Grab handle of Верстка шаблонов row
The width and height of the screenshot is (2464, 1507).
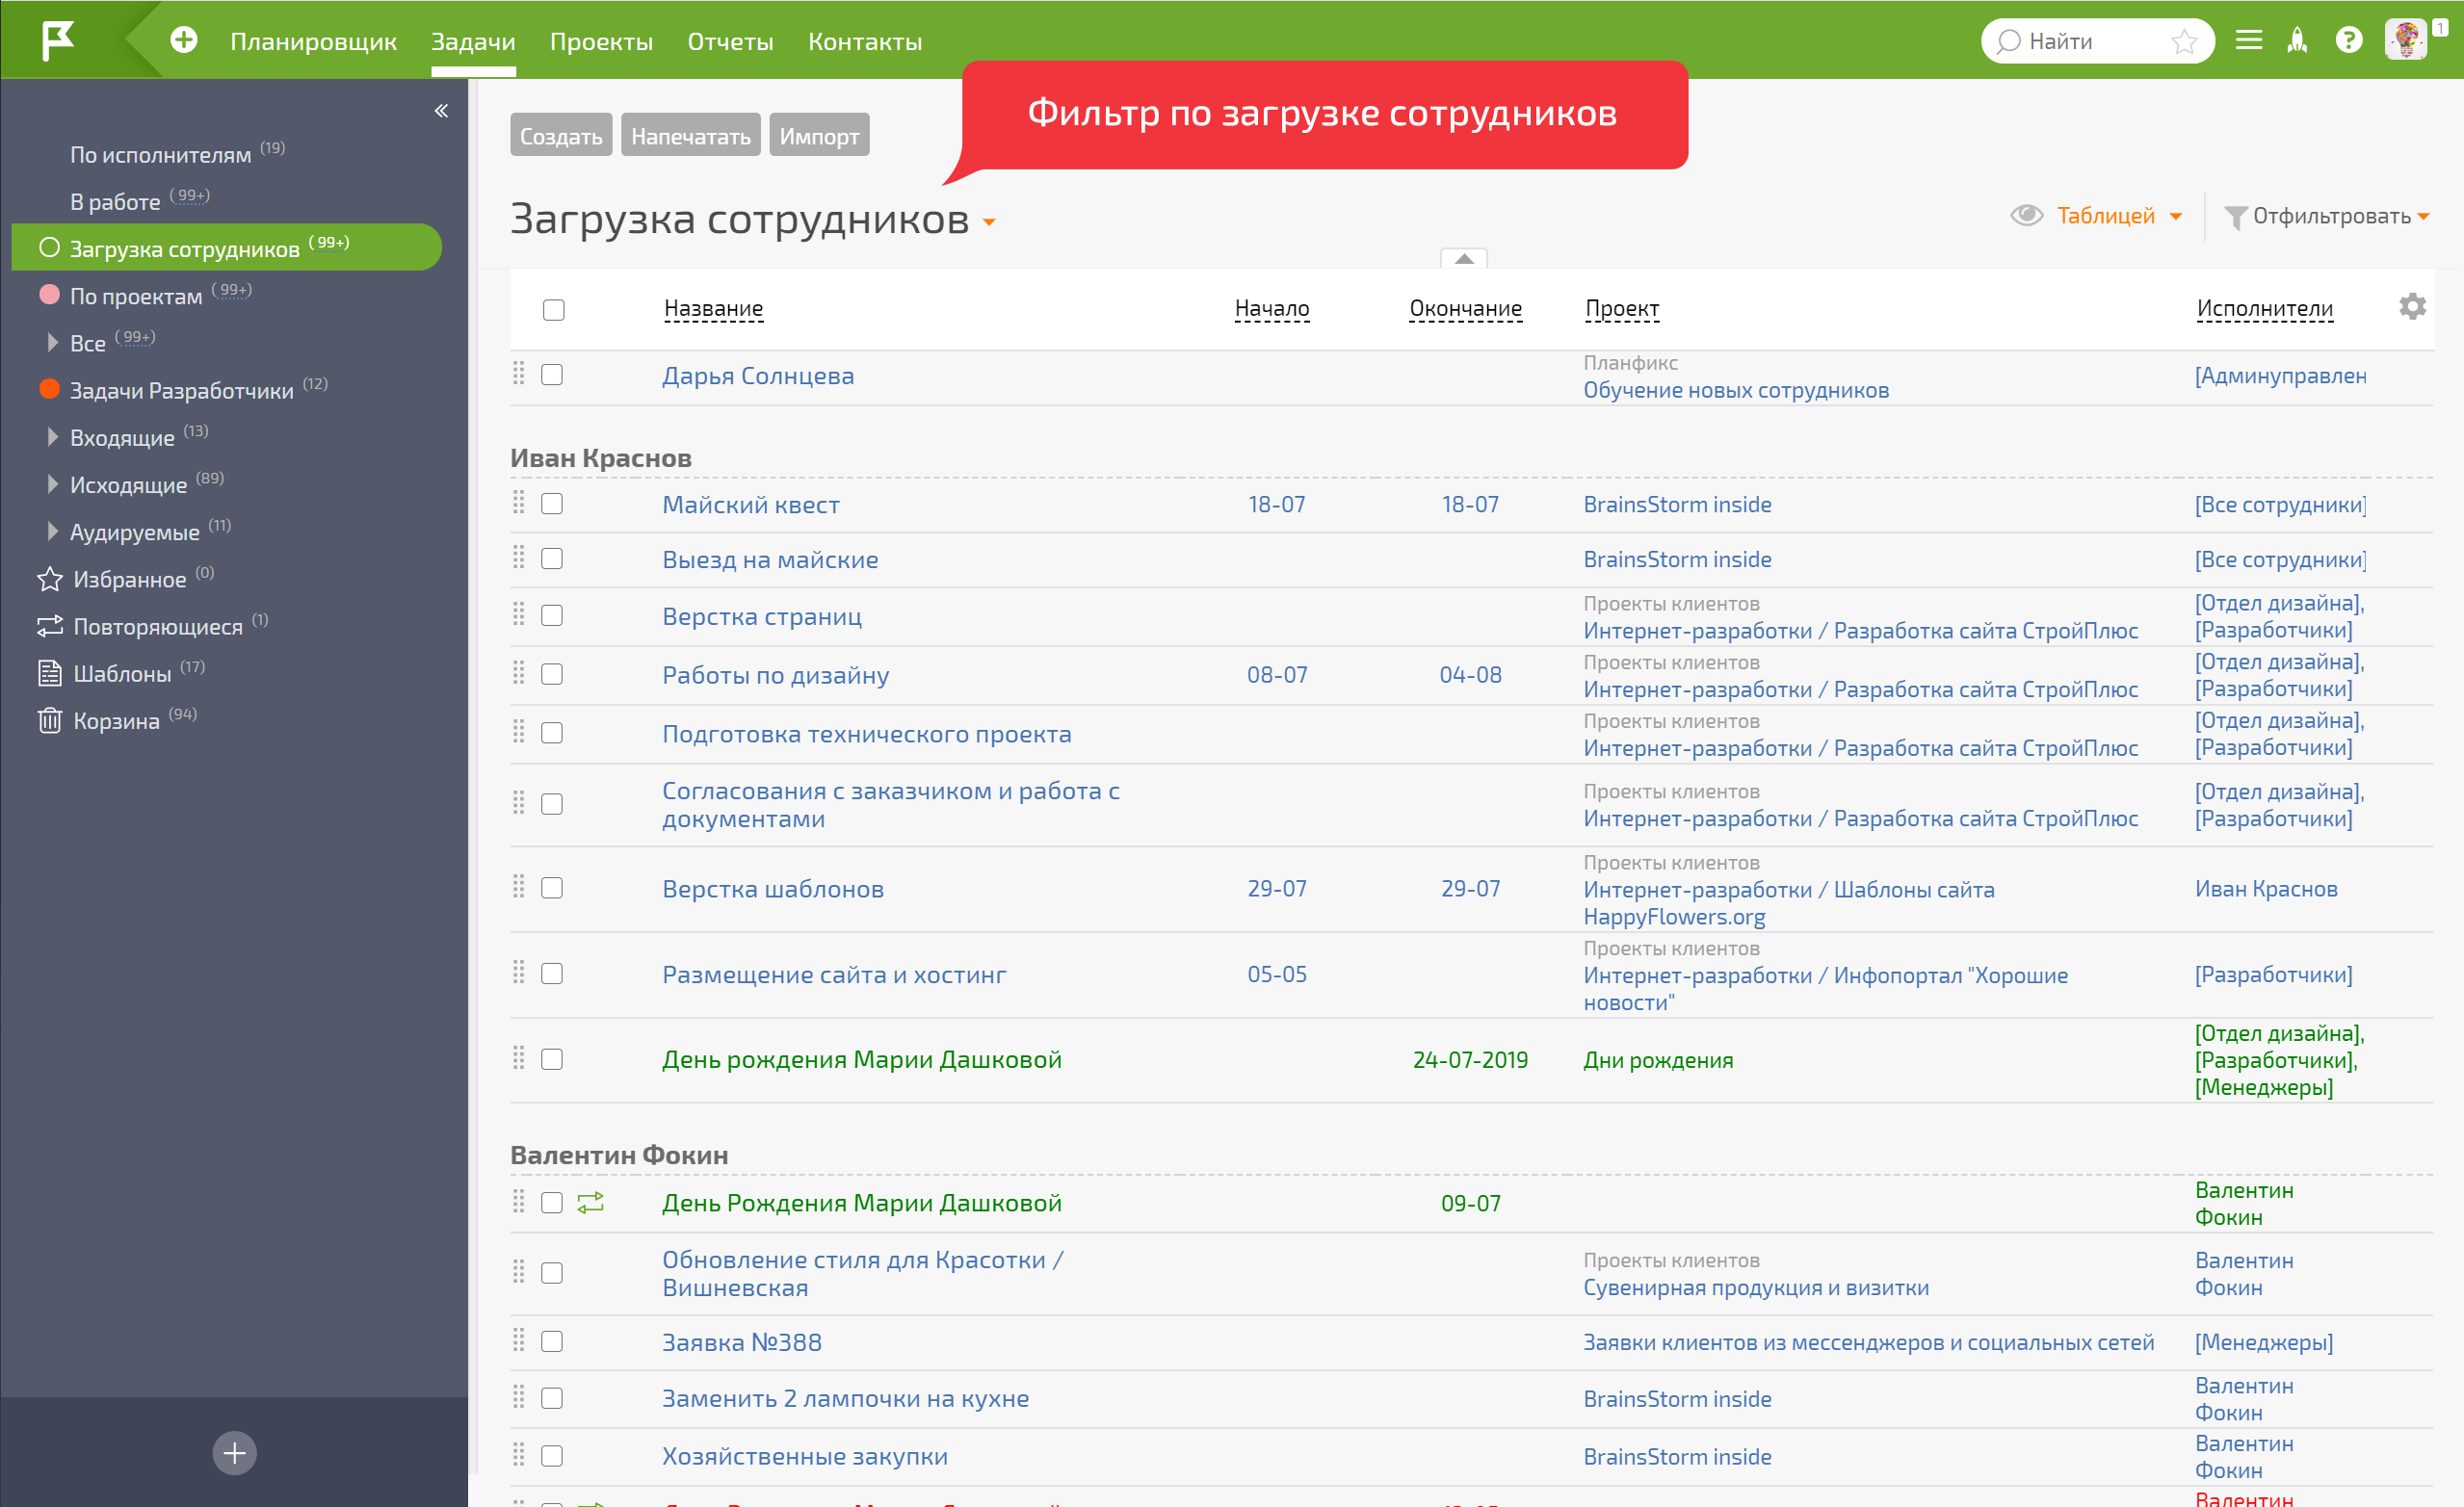[518, 887]
